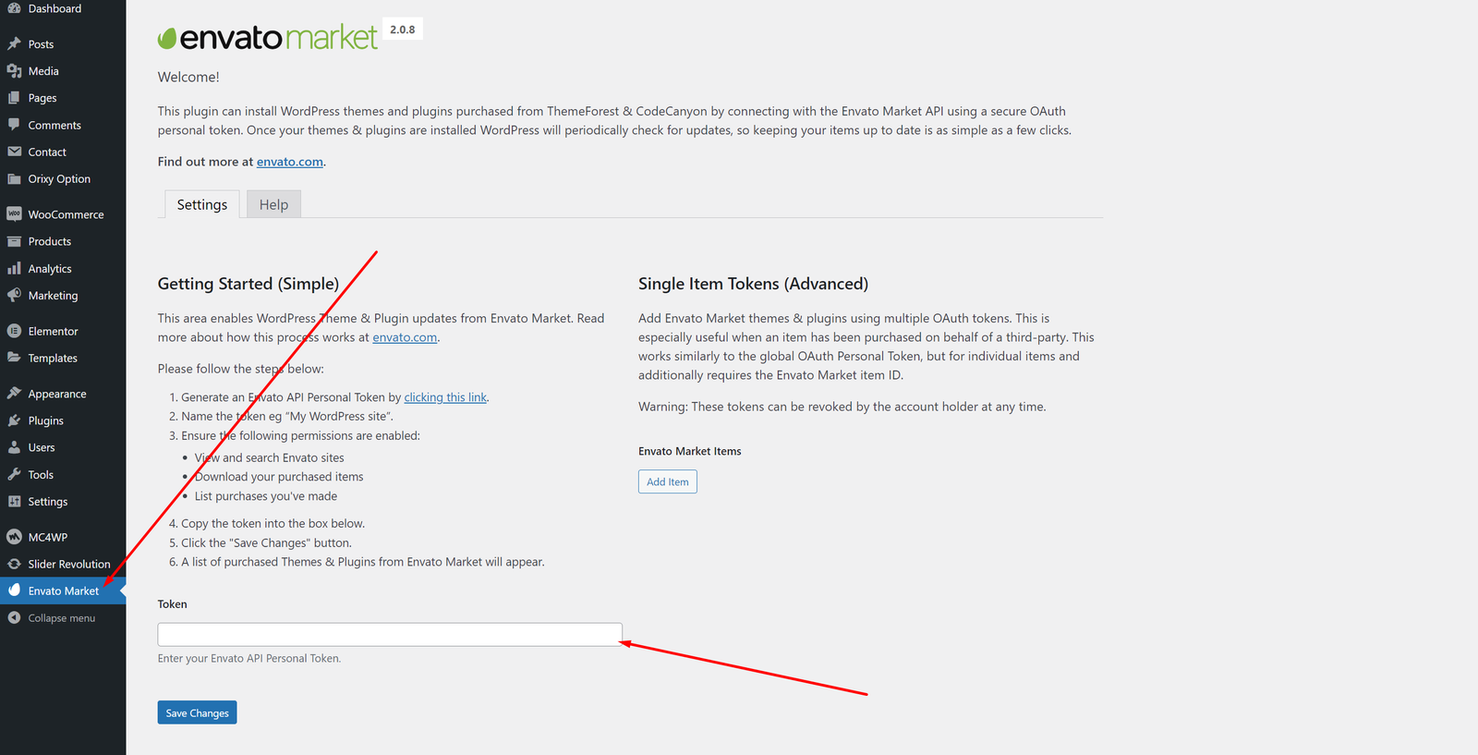Open the 'clicking this link' token link

coord(445,397)
